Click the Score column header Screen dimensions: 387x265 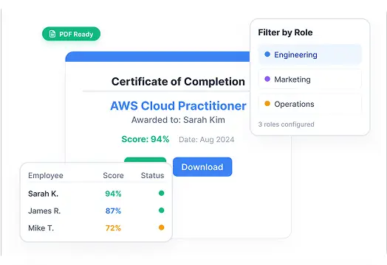point(113,175)
